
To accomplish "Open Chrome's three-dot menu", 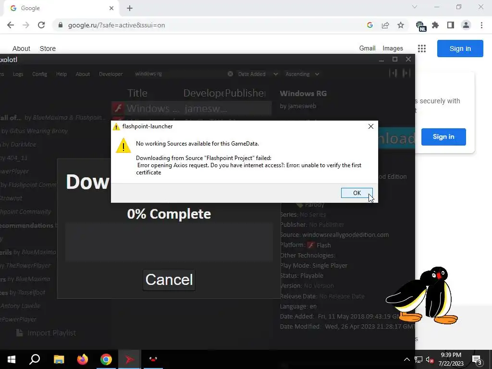I will point(481,25).
